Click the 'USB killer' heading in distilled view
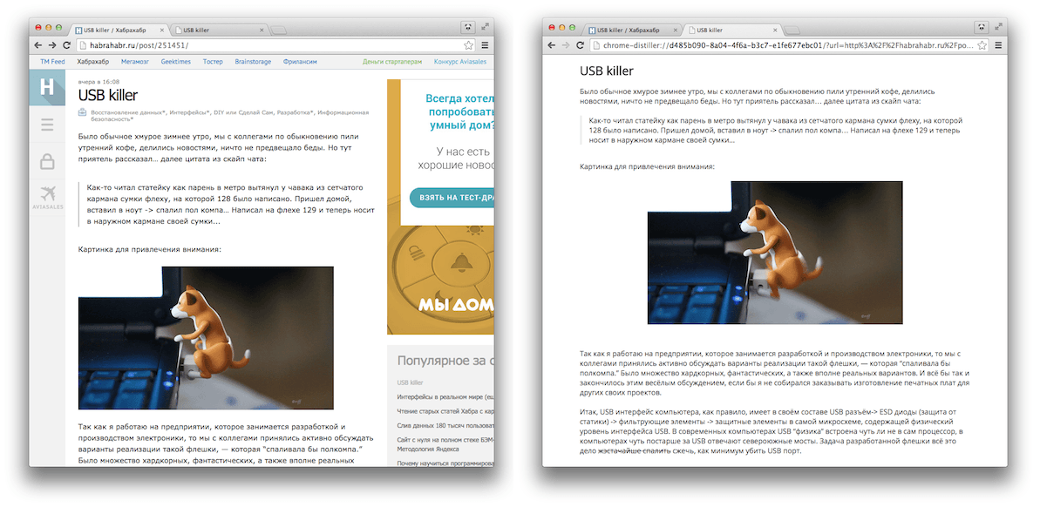The height and width of the screenshot is (507, 1040). (x=607, y=71)
